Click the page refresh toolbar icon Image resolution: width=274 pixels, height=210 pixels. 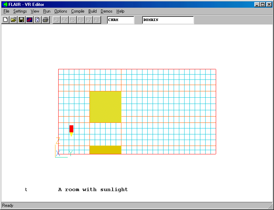pos(37,20)
